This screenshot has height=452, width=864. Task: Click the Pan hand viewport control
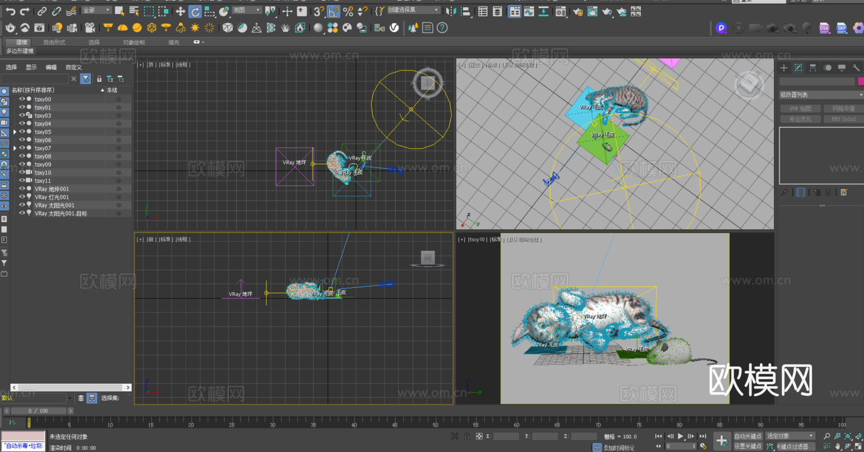click(x=838, y=446)
